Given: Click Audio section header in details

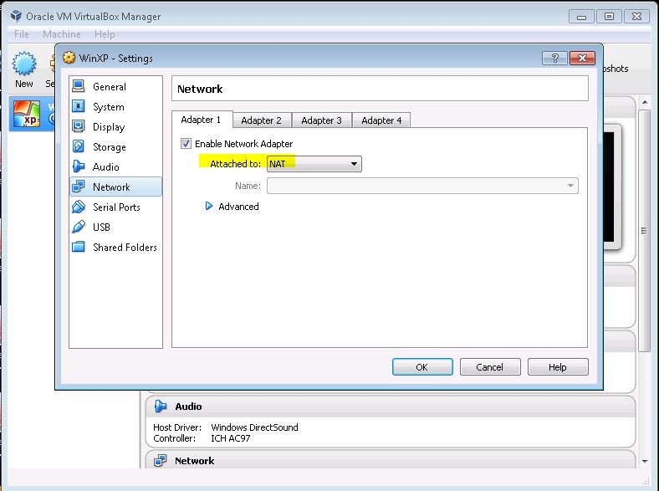Looking at the screenshot, I should (390, 407).
